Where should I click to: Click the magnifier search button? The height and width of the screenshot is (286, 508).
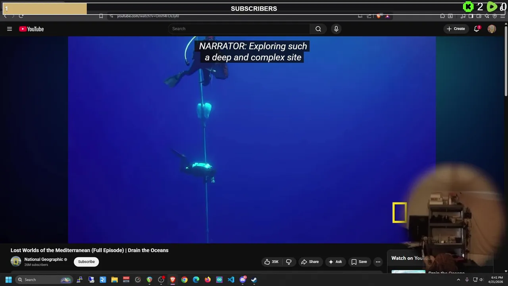[x=318, y=29]
